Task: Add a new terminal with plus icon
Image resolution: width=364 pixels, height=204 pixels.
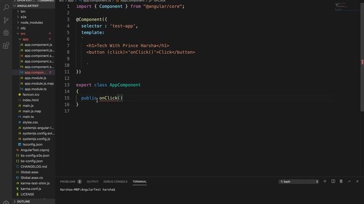Action: pyautogui.click(x=325, y=181)
